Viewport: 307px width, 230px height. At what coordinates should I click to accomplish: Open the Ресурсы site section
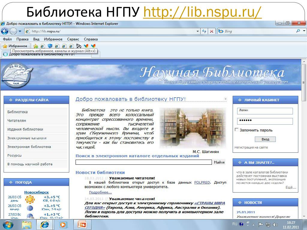coord(36,155)
